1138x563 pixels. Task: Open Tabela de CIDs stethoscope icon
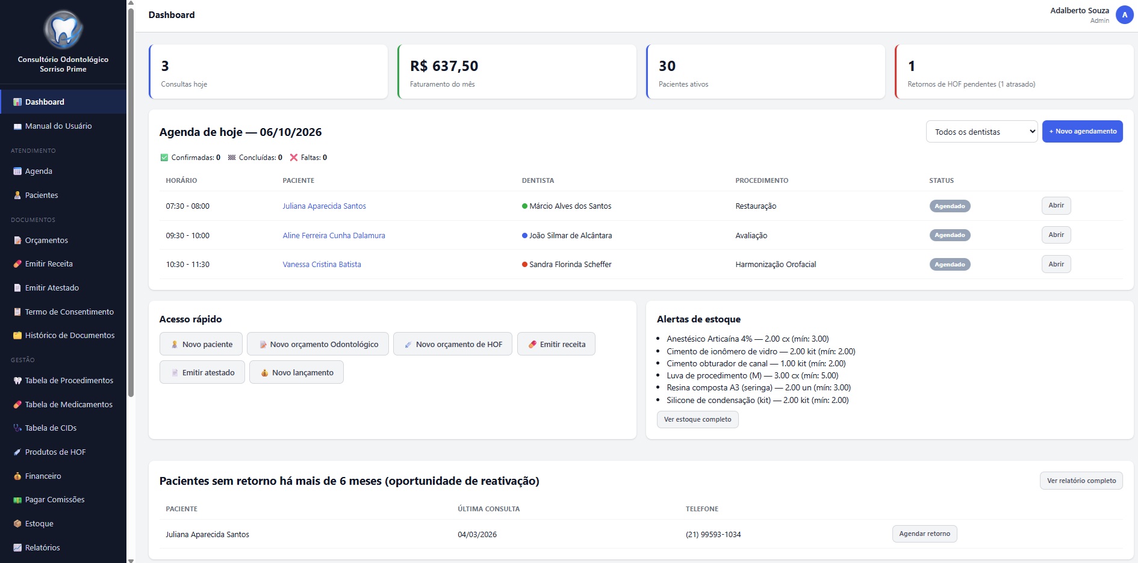coord(17,428)
